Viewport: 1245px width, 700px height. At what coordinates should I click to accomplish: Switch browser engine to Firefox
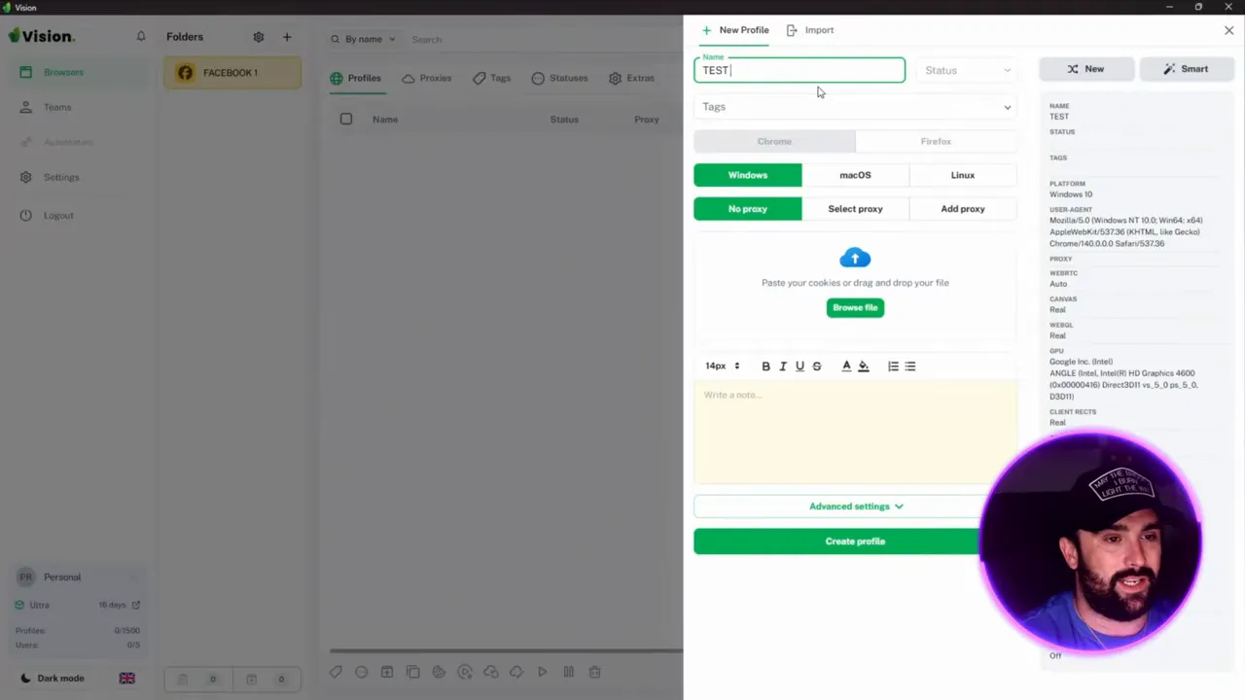tap(935, 141)
